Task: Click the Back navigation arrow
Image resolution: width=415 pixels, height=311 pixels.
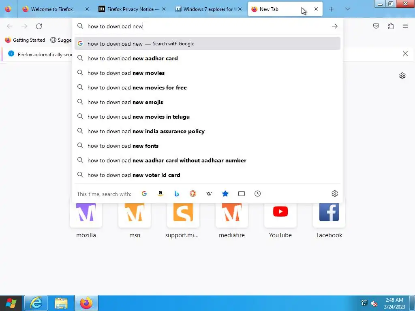Action: click(10, 26)
